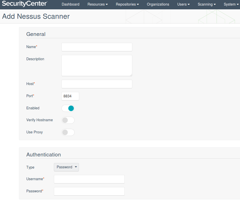Open the Dashboard menu item
240x204 pixels.
tap(70, 4)
